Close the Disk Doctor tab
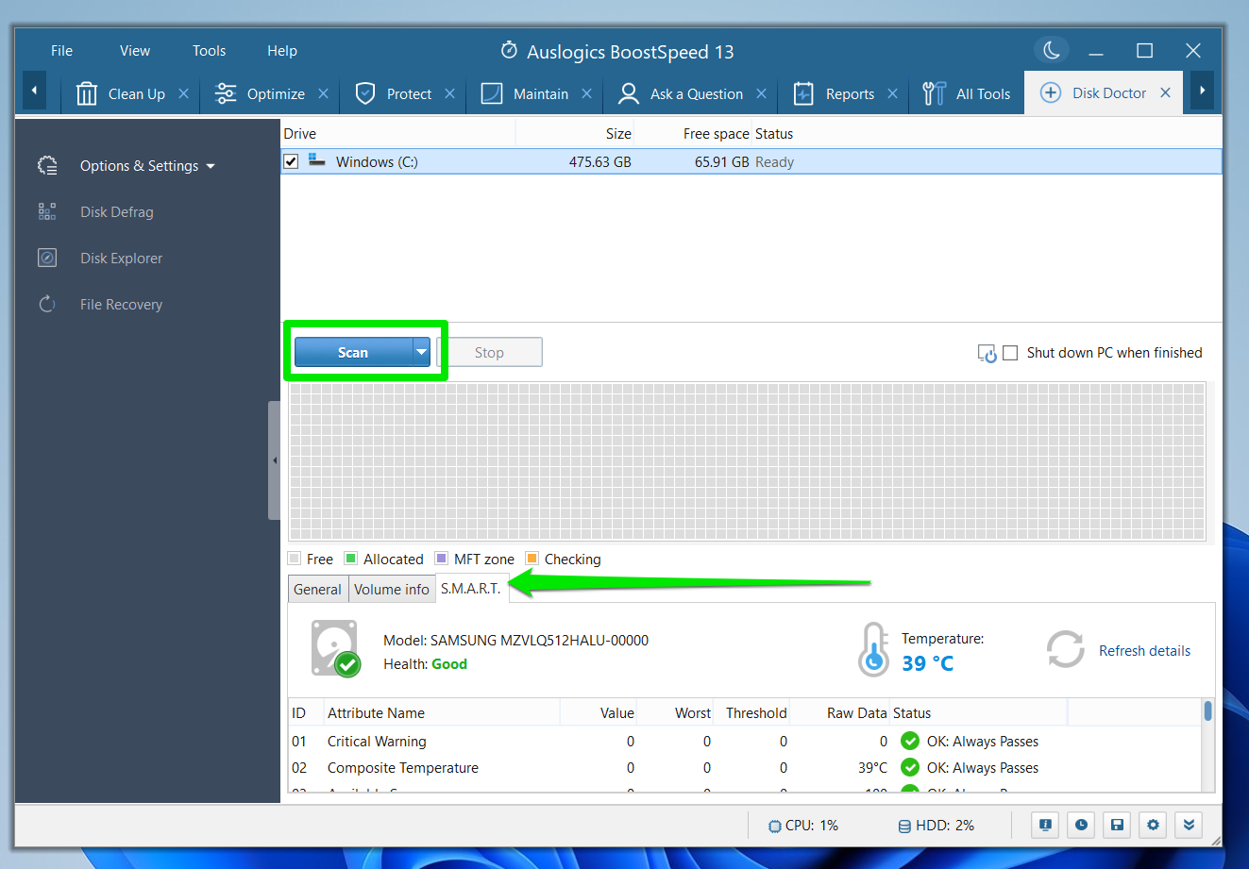The width and height of the screenshot is (1249, 869). pos(1165,93)
